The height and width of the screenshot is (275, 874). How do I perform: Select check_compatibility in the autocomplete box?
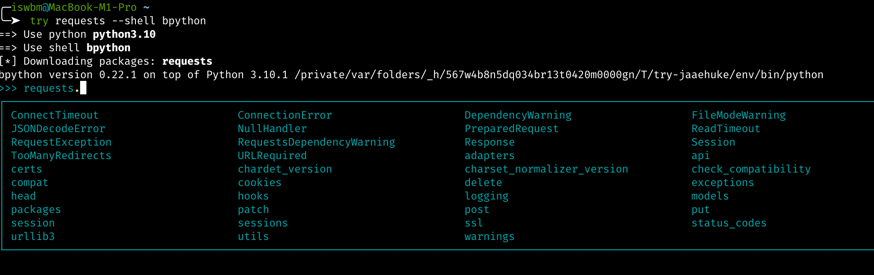click(x=751, y=169)
